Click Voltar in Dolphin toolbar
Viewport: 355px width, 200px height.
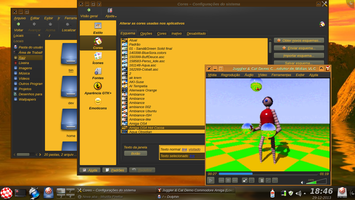(18, 27)
